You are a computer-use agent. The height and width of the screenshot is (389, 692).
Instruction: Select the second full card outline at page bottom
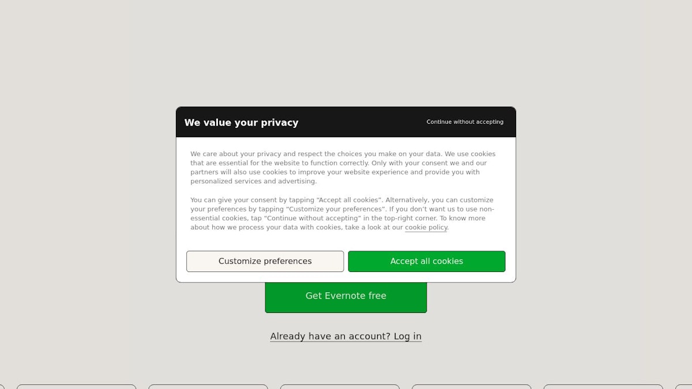208,387
